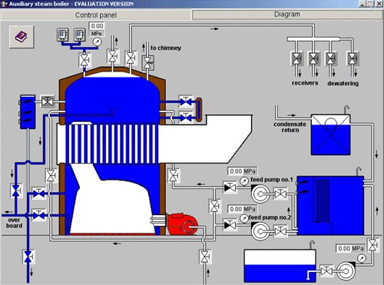Click pressure gauge on boiler top
Screen dimensions: 384x285
coord(97,41)
